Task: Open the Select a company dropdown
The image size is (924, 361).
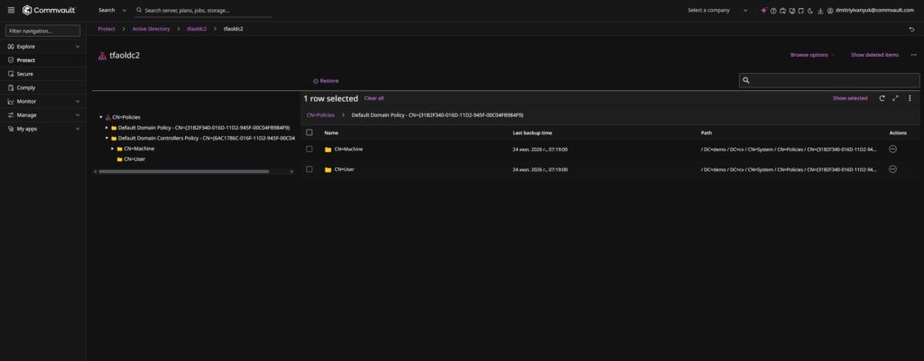Action: point(717,10)
